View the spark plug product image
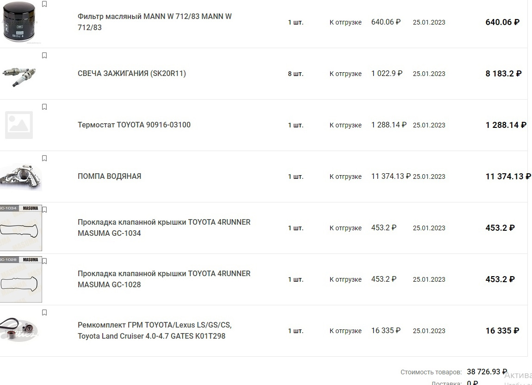This screenshot has width=532, height=385. point(19,75)
